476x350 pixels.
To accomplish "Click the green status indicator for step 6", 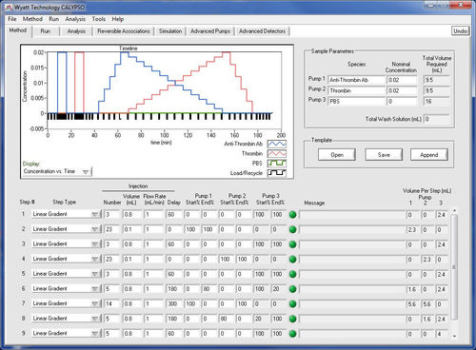I will point(293,289).
